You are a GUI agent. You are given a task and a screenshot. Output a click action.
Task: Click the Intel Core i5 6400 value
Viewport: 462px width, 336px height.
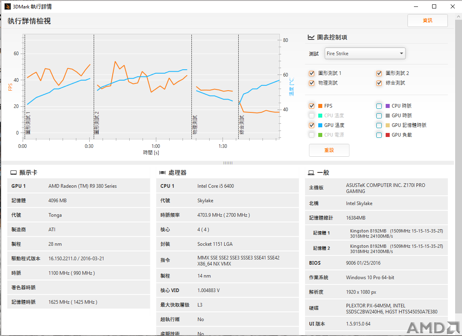(x=216, y=186)
